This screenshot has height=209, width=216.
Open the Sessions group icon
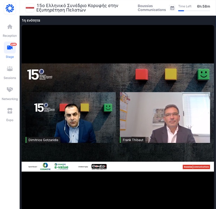(x=10, y=68)
